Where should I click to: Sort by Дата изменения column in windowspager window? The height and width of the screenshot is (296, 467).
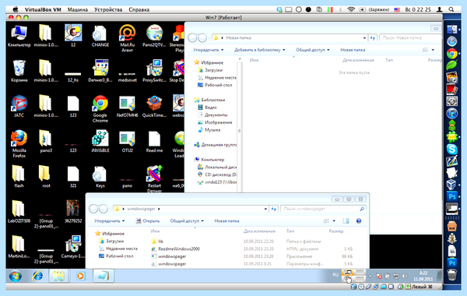click(x=259, y=231)
